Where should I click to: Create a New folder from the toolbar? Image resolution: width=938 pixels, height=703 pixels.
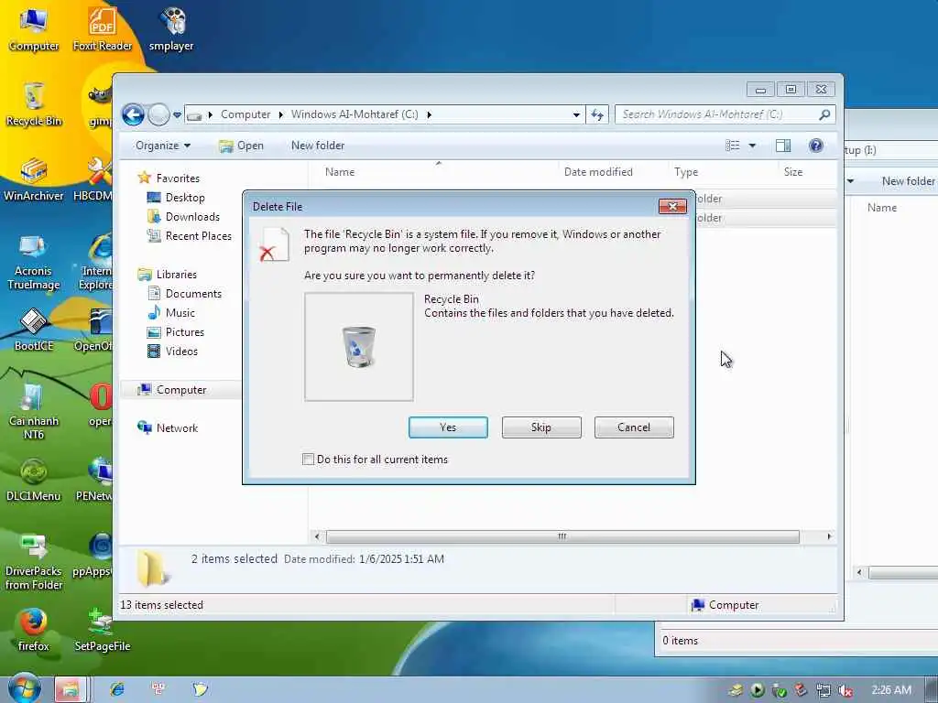[318, 146]
